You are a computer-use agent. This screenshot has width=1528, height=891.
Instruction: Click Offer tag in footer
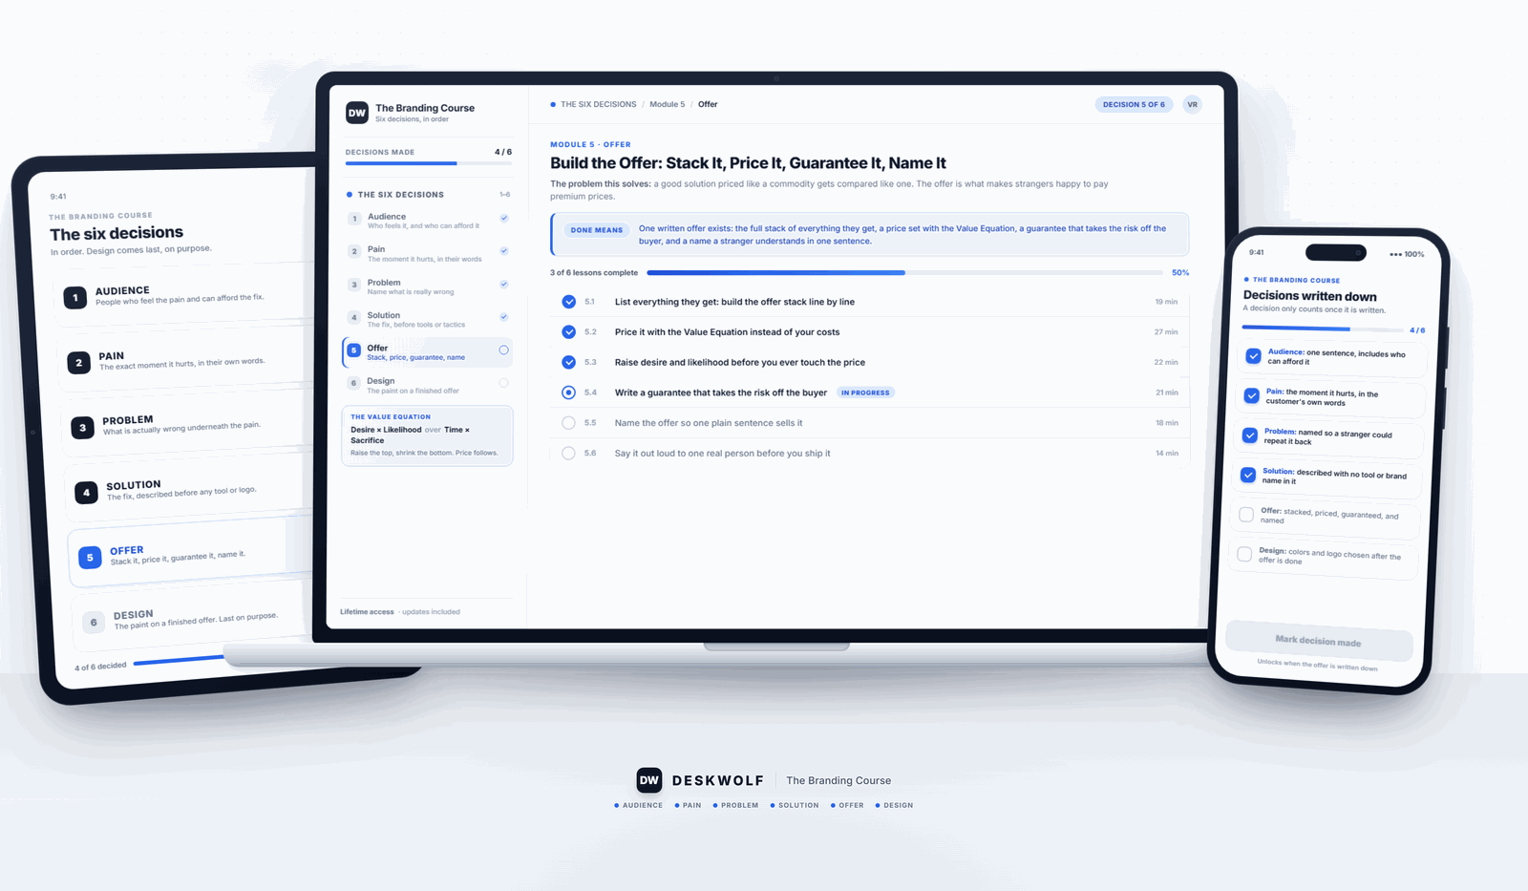point(847,805)
